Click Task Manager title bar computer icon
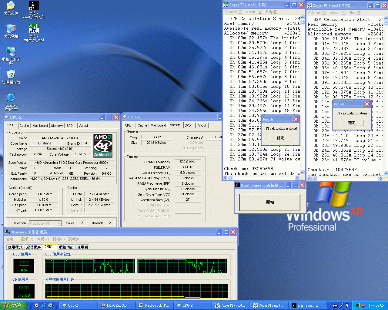Viewport: 388px width, 310px height. (x=7, y=232)
